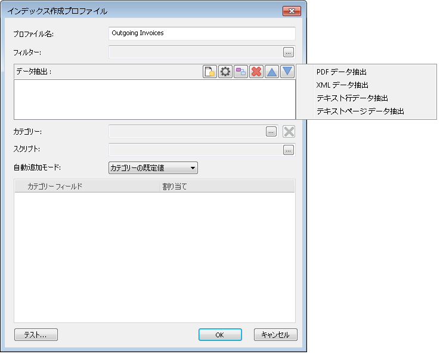Click the new data extraction document icon
The height and width of the screenshot is (354, 440).
210,72
